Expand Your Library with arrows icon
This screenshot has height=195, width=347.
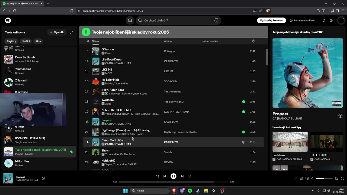tap(71, 32)
